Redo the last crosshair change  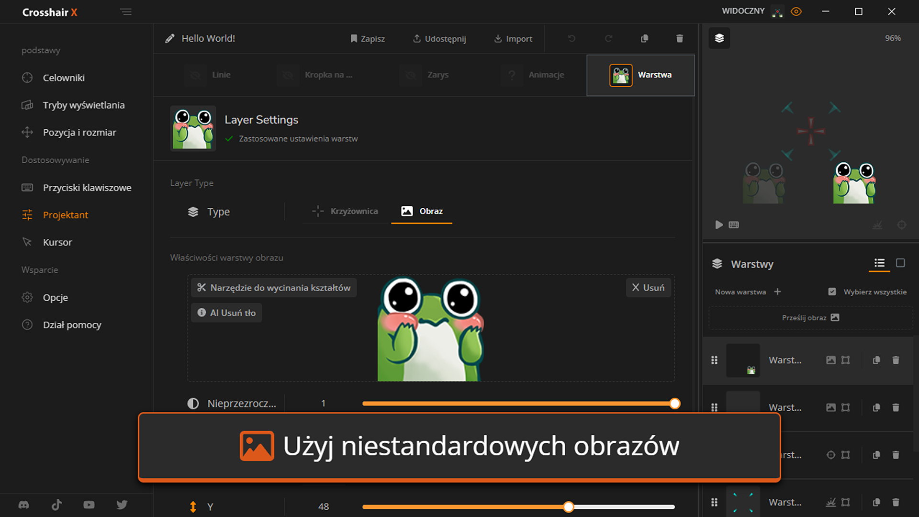(608, 38)
